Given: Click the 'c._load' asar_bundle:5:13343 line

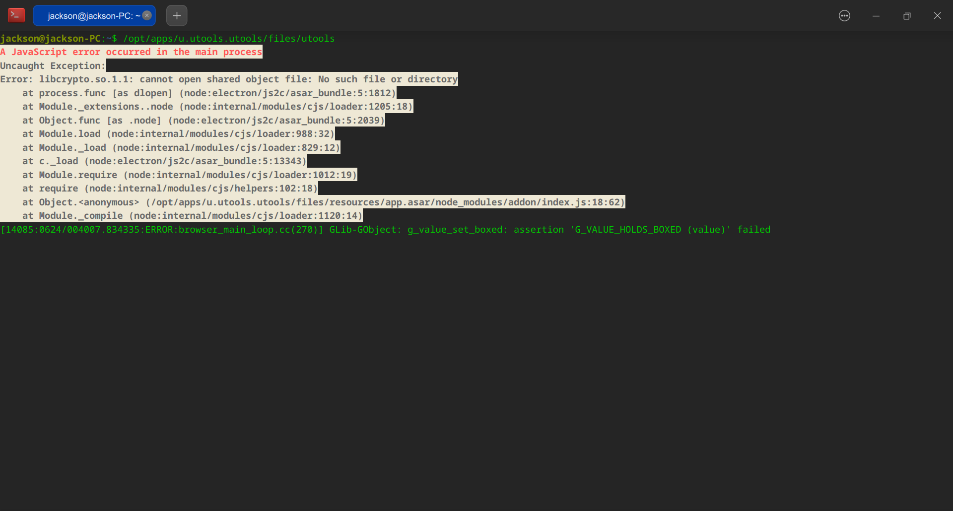Looking at the screenshot, I should 164,161.
